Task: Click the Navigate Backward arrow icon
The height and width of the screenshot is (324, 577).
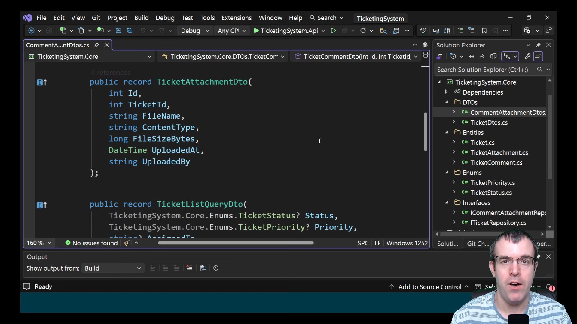Action: (31, 31)
